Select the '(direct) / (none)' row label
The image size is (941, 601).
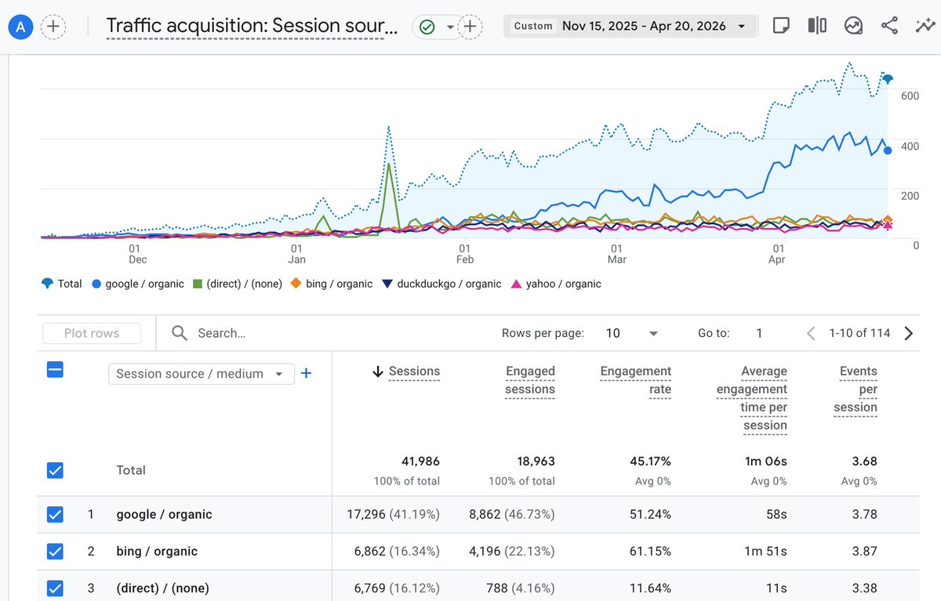pos(163,588)
